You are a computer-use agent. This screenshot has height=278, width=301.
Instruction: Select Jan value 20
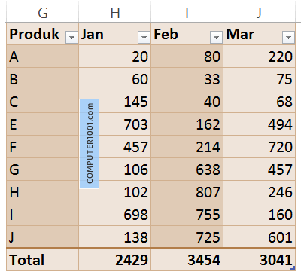[x=115, y=57]
